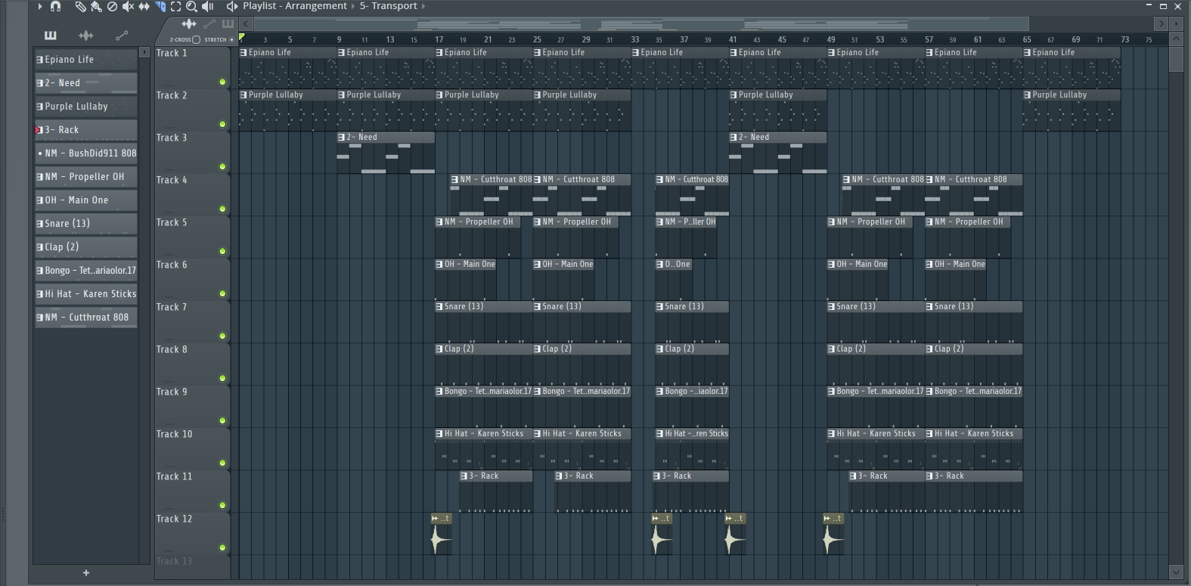
Task: Open the playlist options menu arrow
Action: (40, 6)
